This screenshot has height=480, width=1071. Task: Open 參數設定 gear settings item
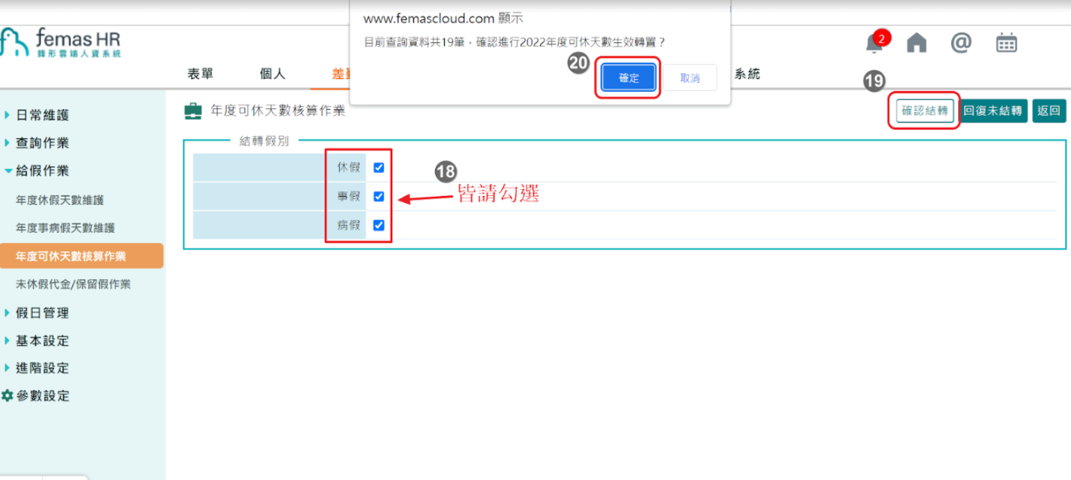point(36,396)
